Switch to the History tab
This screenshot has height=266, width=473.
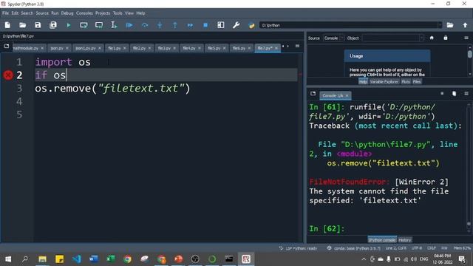click(404, 240)
